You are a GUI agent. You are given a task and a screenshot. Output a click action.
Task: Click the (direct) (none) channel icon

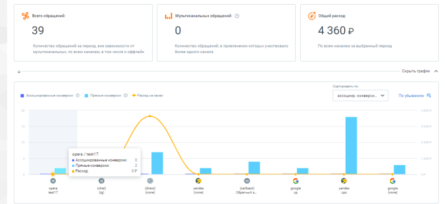tap(150, 181)
